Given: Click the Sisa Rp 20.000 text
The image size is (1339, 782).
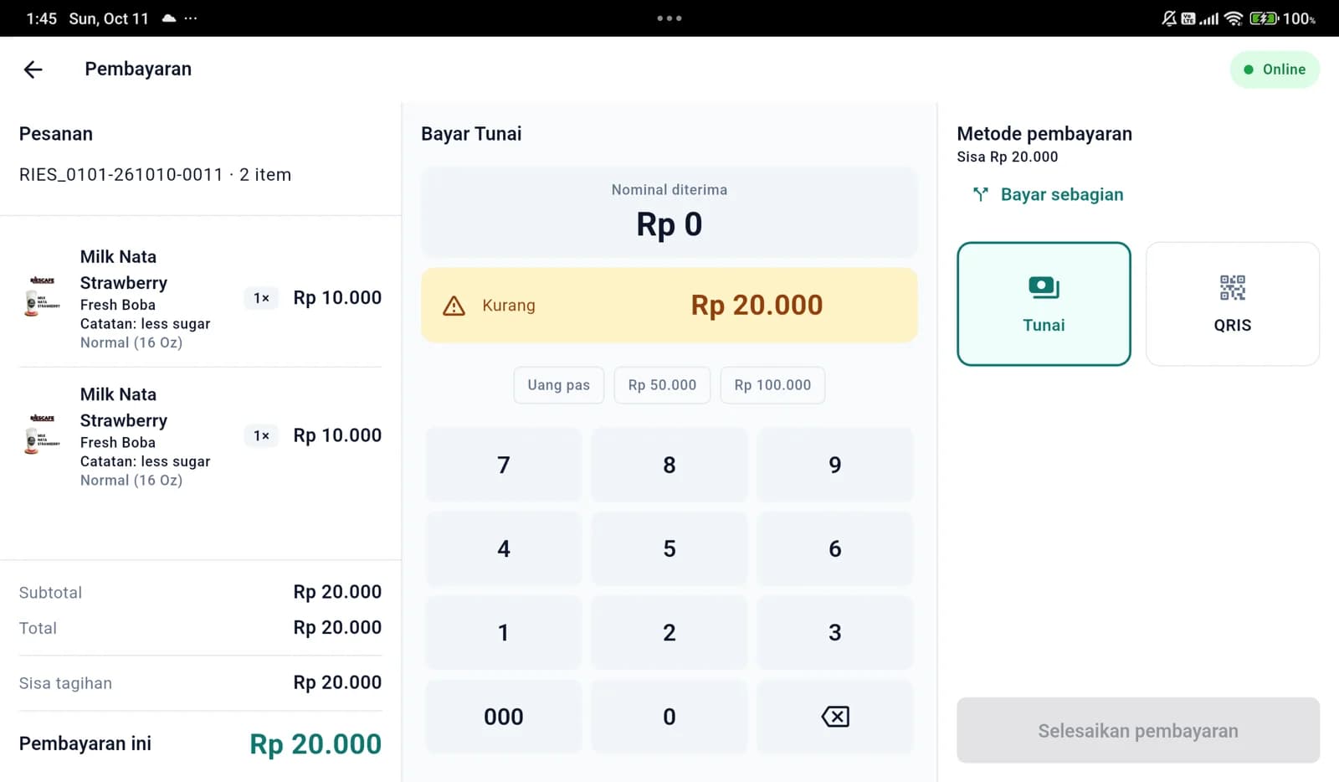Looking at the screenshot, I should click(1008, 157).
